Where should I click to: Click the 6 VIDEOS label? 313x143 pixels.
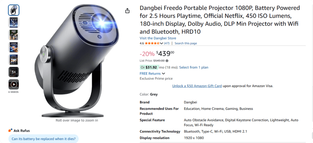13,92
